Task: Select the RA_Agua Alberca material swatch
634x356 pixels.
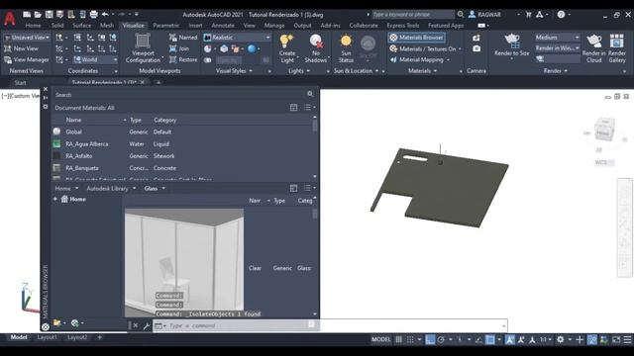Action: 56,143
